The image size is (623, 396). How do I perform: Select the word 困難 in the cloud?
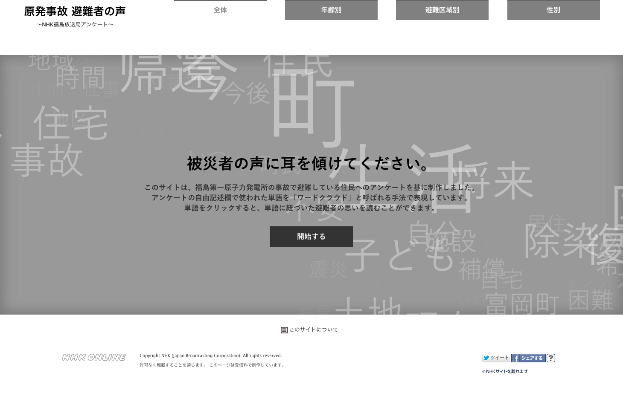coord(591,300)
